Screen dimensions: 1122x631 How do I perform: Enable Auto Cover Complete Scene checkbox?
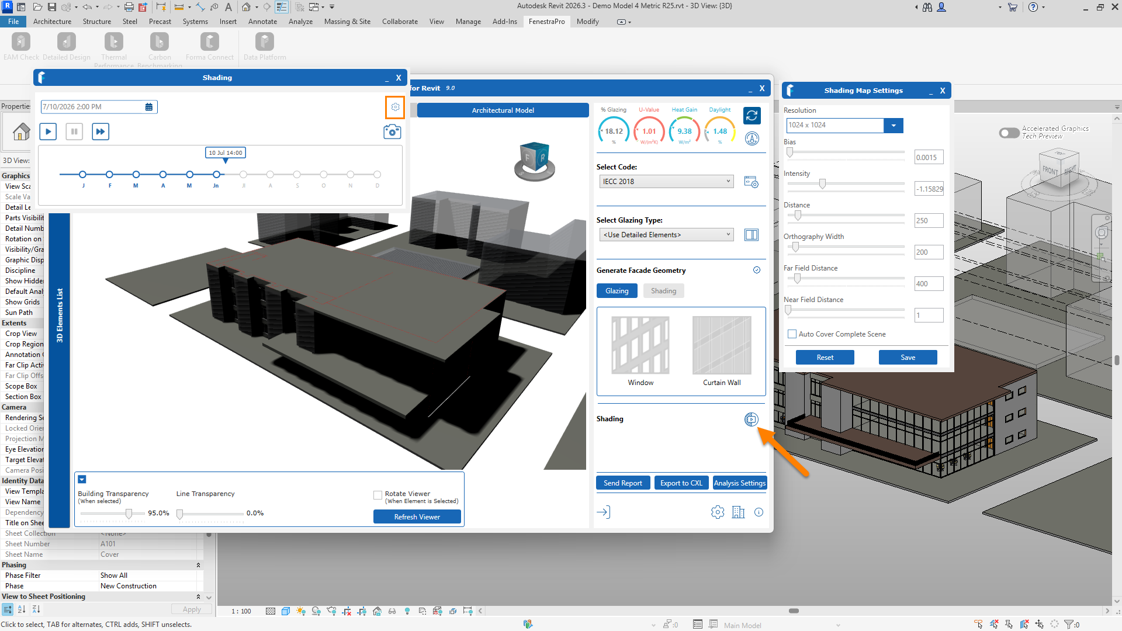(x=792, y=334)
